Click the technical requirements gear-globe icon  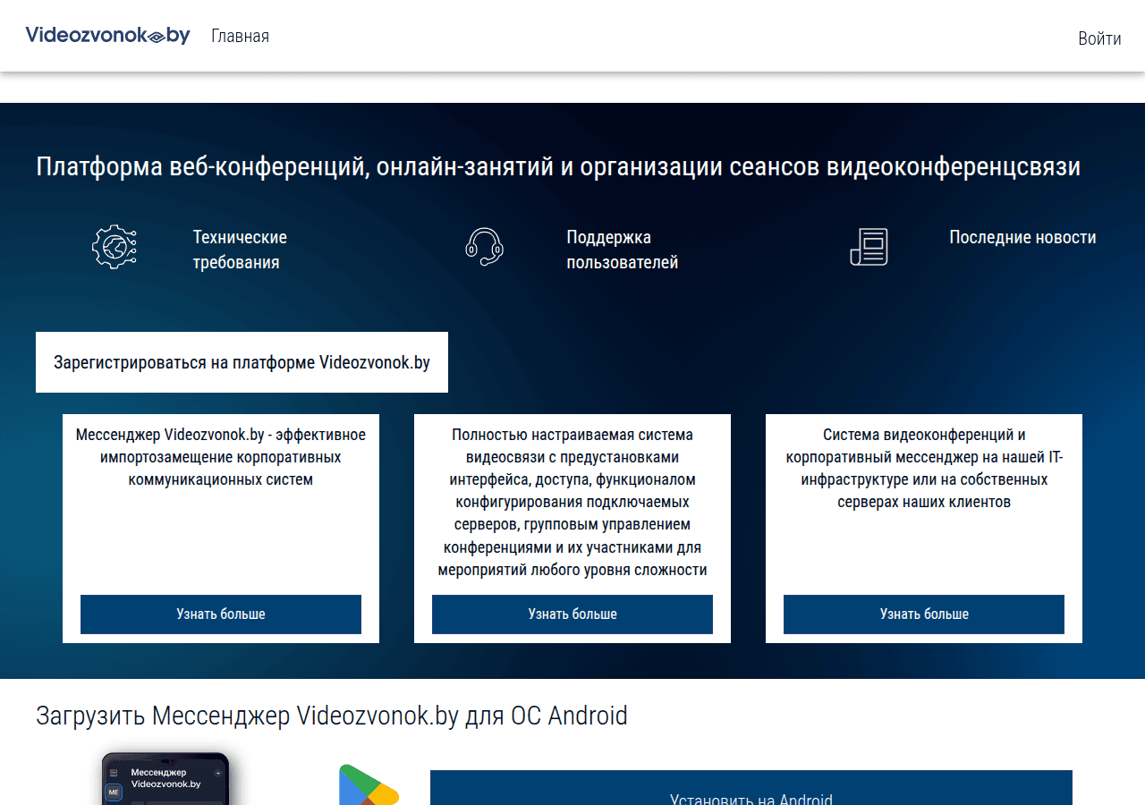coord(114,247)
